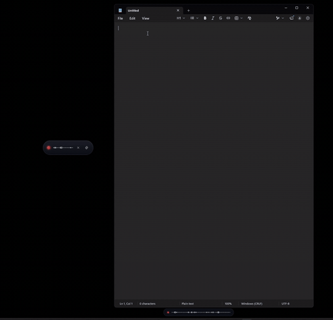
Task: Maximize the Notepad window
Action: 297,8
